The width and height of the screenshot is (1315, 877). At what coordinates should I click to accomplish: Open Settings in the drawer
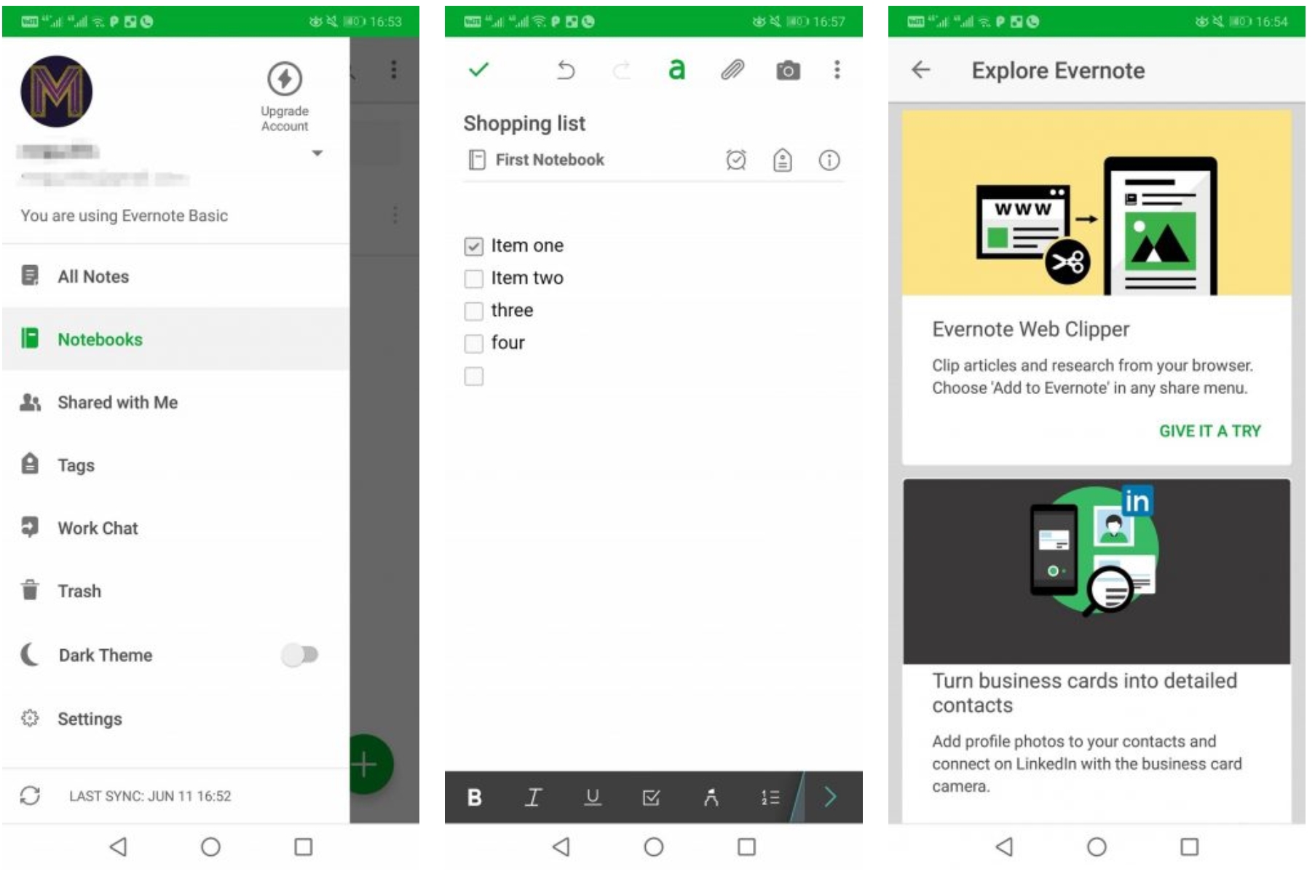coord(175,718)
